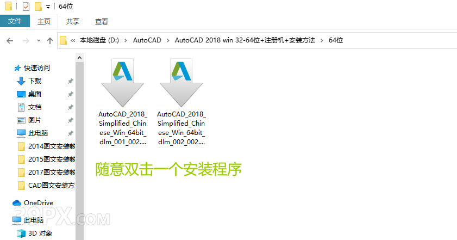
Task: Navigate to AutoCAD 2018 win 32-64位 folder in path
Action: [245, 40]
